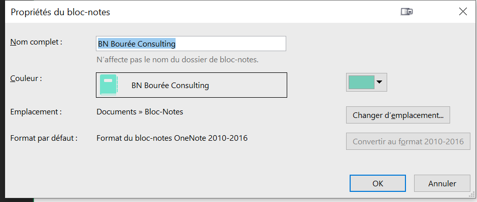Click the Propriétés du bloc-notes title text
This screenshot has height=202, width=477.
(x=60, y=12)
